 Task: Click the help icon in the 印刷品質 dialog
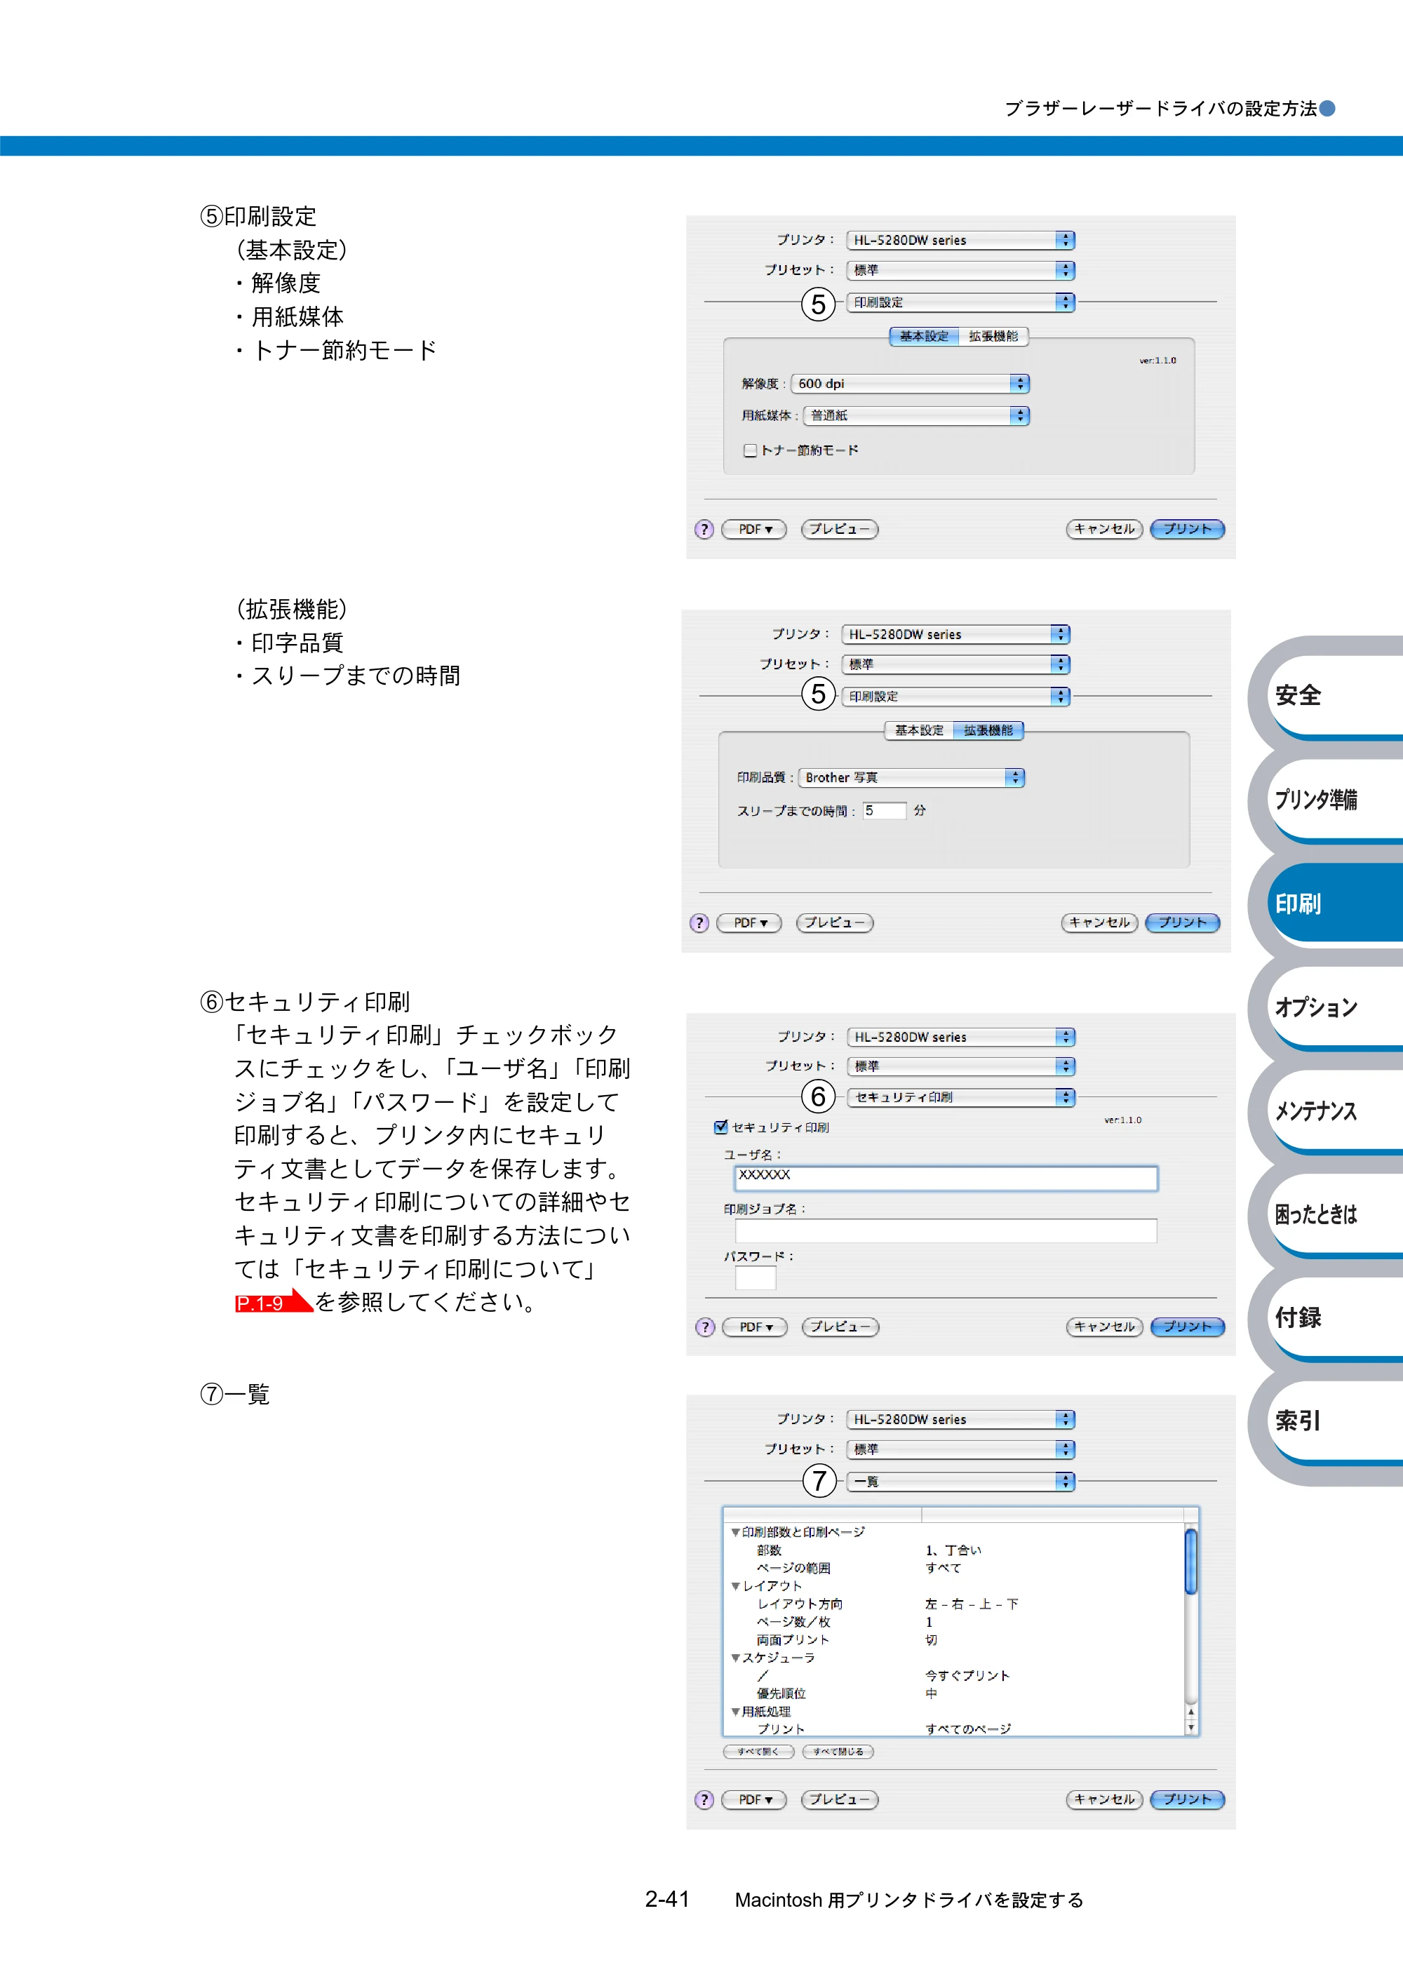pos(699,923)
